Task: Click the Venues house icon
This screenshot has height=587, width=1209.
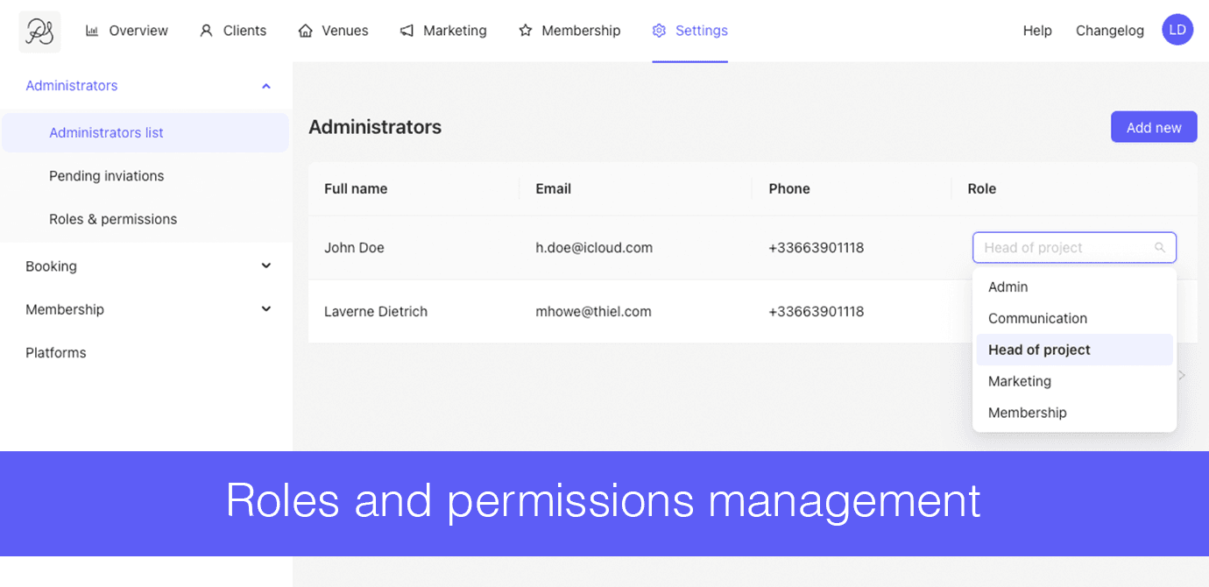Action: 306,31
